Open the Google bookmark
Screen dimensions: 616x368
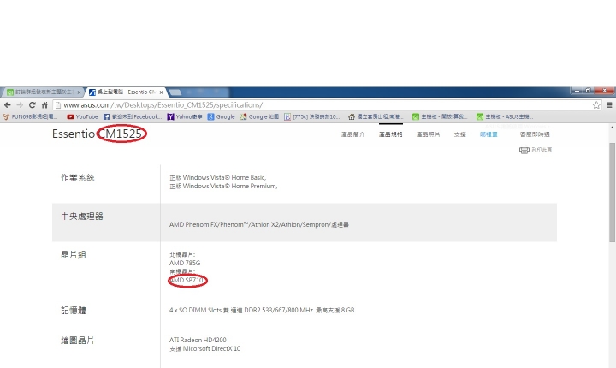[x=222, y=116]
